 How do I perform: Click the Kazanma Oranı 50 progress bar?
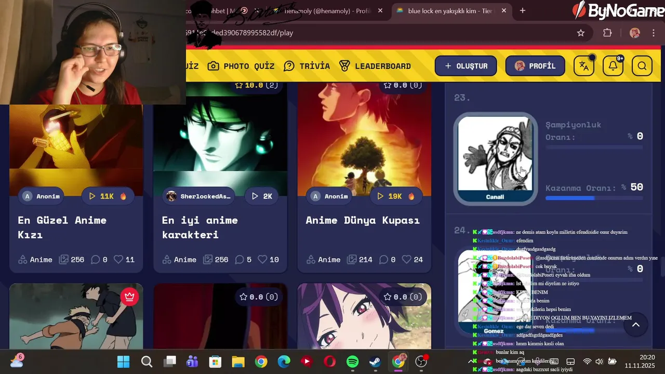(594, 198)
